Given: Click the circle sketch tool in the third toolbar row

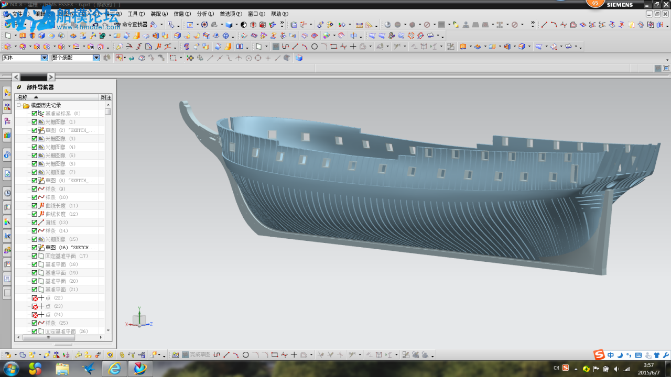Looking at the screenshot, I should (x=315, y=47).
